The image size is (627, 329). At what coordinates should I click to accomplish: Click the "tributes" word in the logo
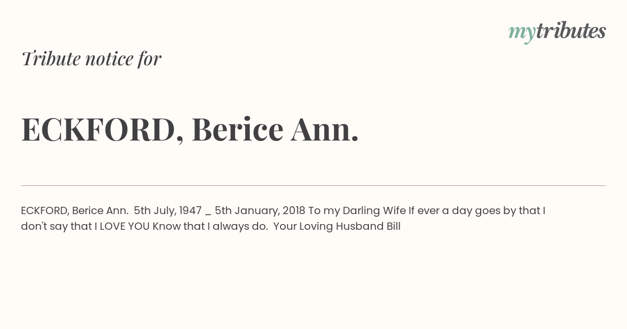point(571,31)
